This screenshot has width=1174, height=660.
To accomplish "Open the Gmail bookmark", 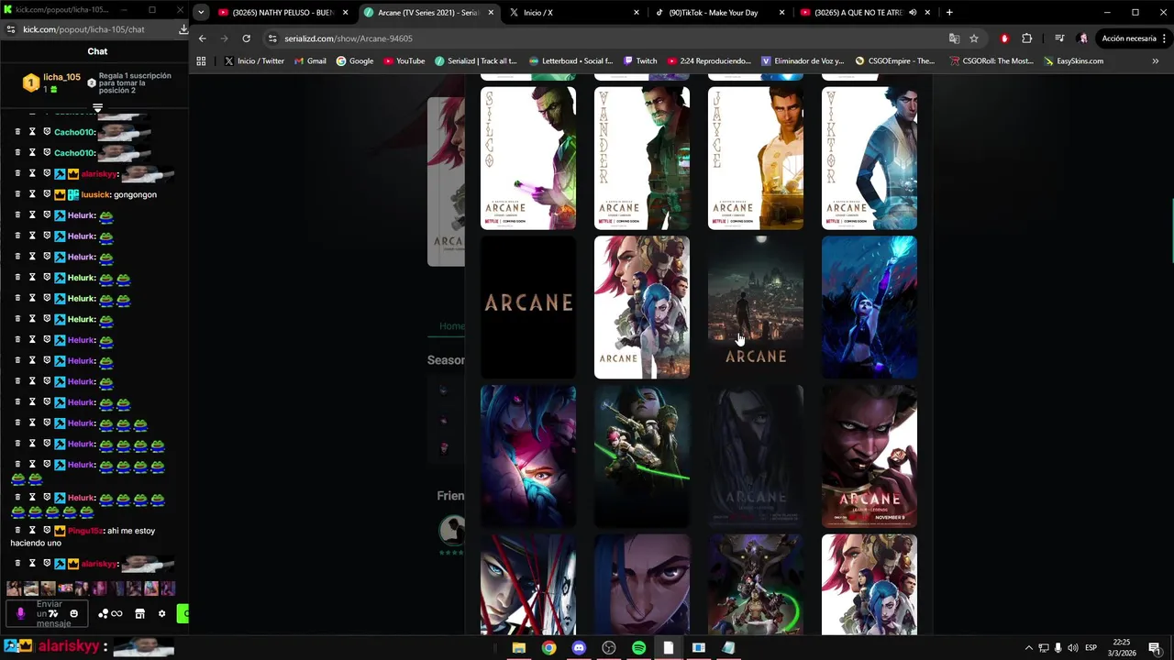I will 310,61.
